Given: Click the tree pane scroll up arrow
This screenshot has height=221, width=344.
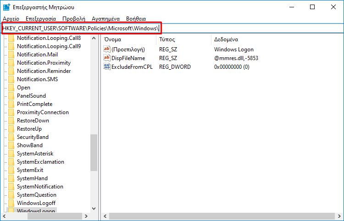Looking at the screenshot, I should pos(94,38).
